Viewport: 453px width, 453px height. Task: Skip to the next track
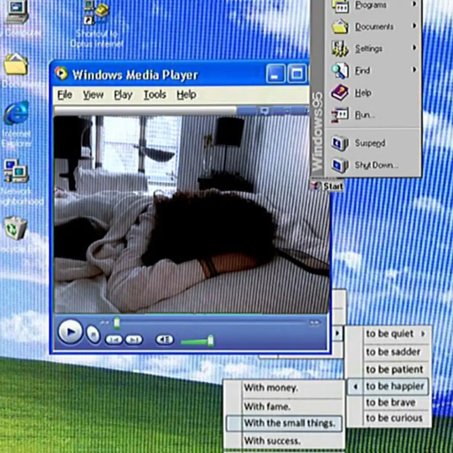click(x=134, y=340)
